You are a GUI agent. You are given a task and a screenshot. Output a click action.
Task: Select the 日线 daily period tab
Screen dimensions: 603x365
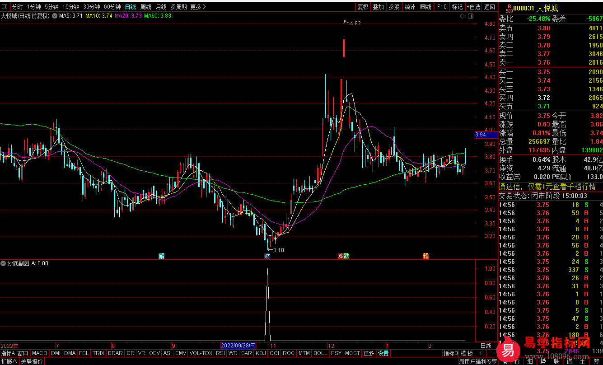pos(131,7)
